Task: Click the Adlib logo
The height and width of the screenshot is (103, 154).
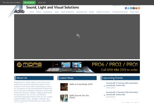Action: [16, 11]
